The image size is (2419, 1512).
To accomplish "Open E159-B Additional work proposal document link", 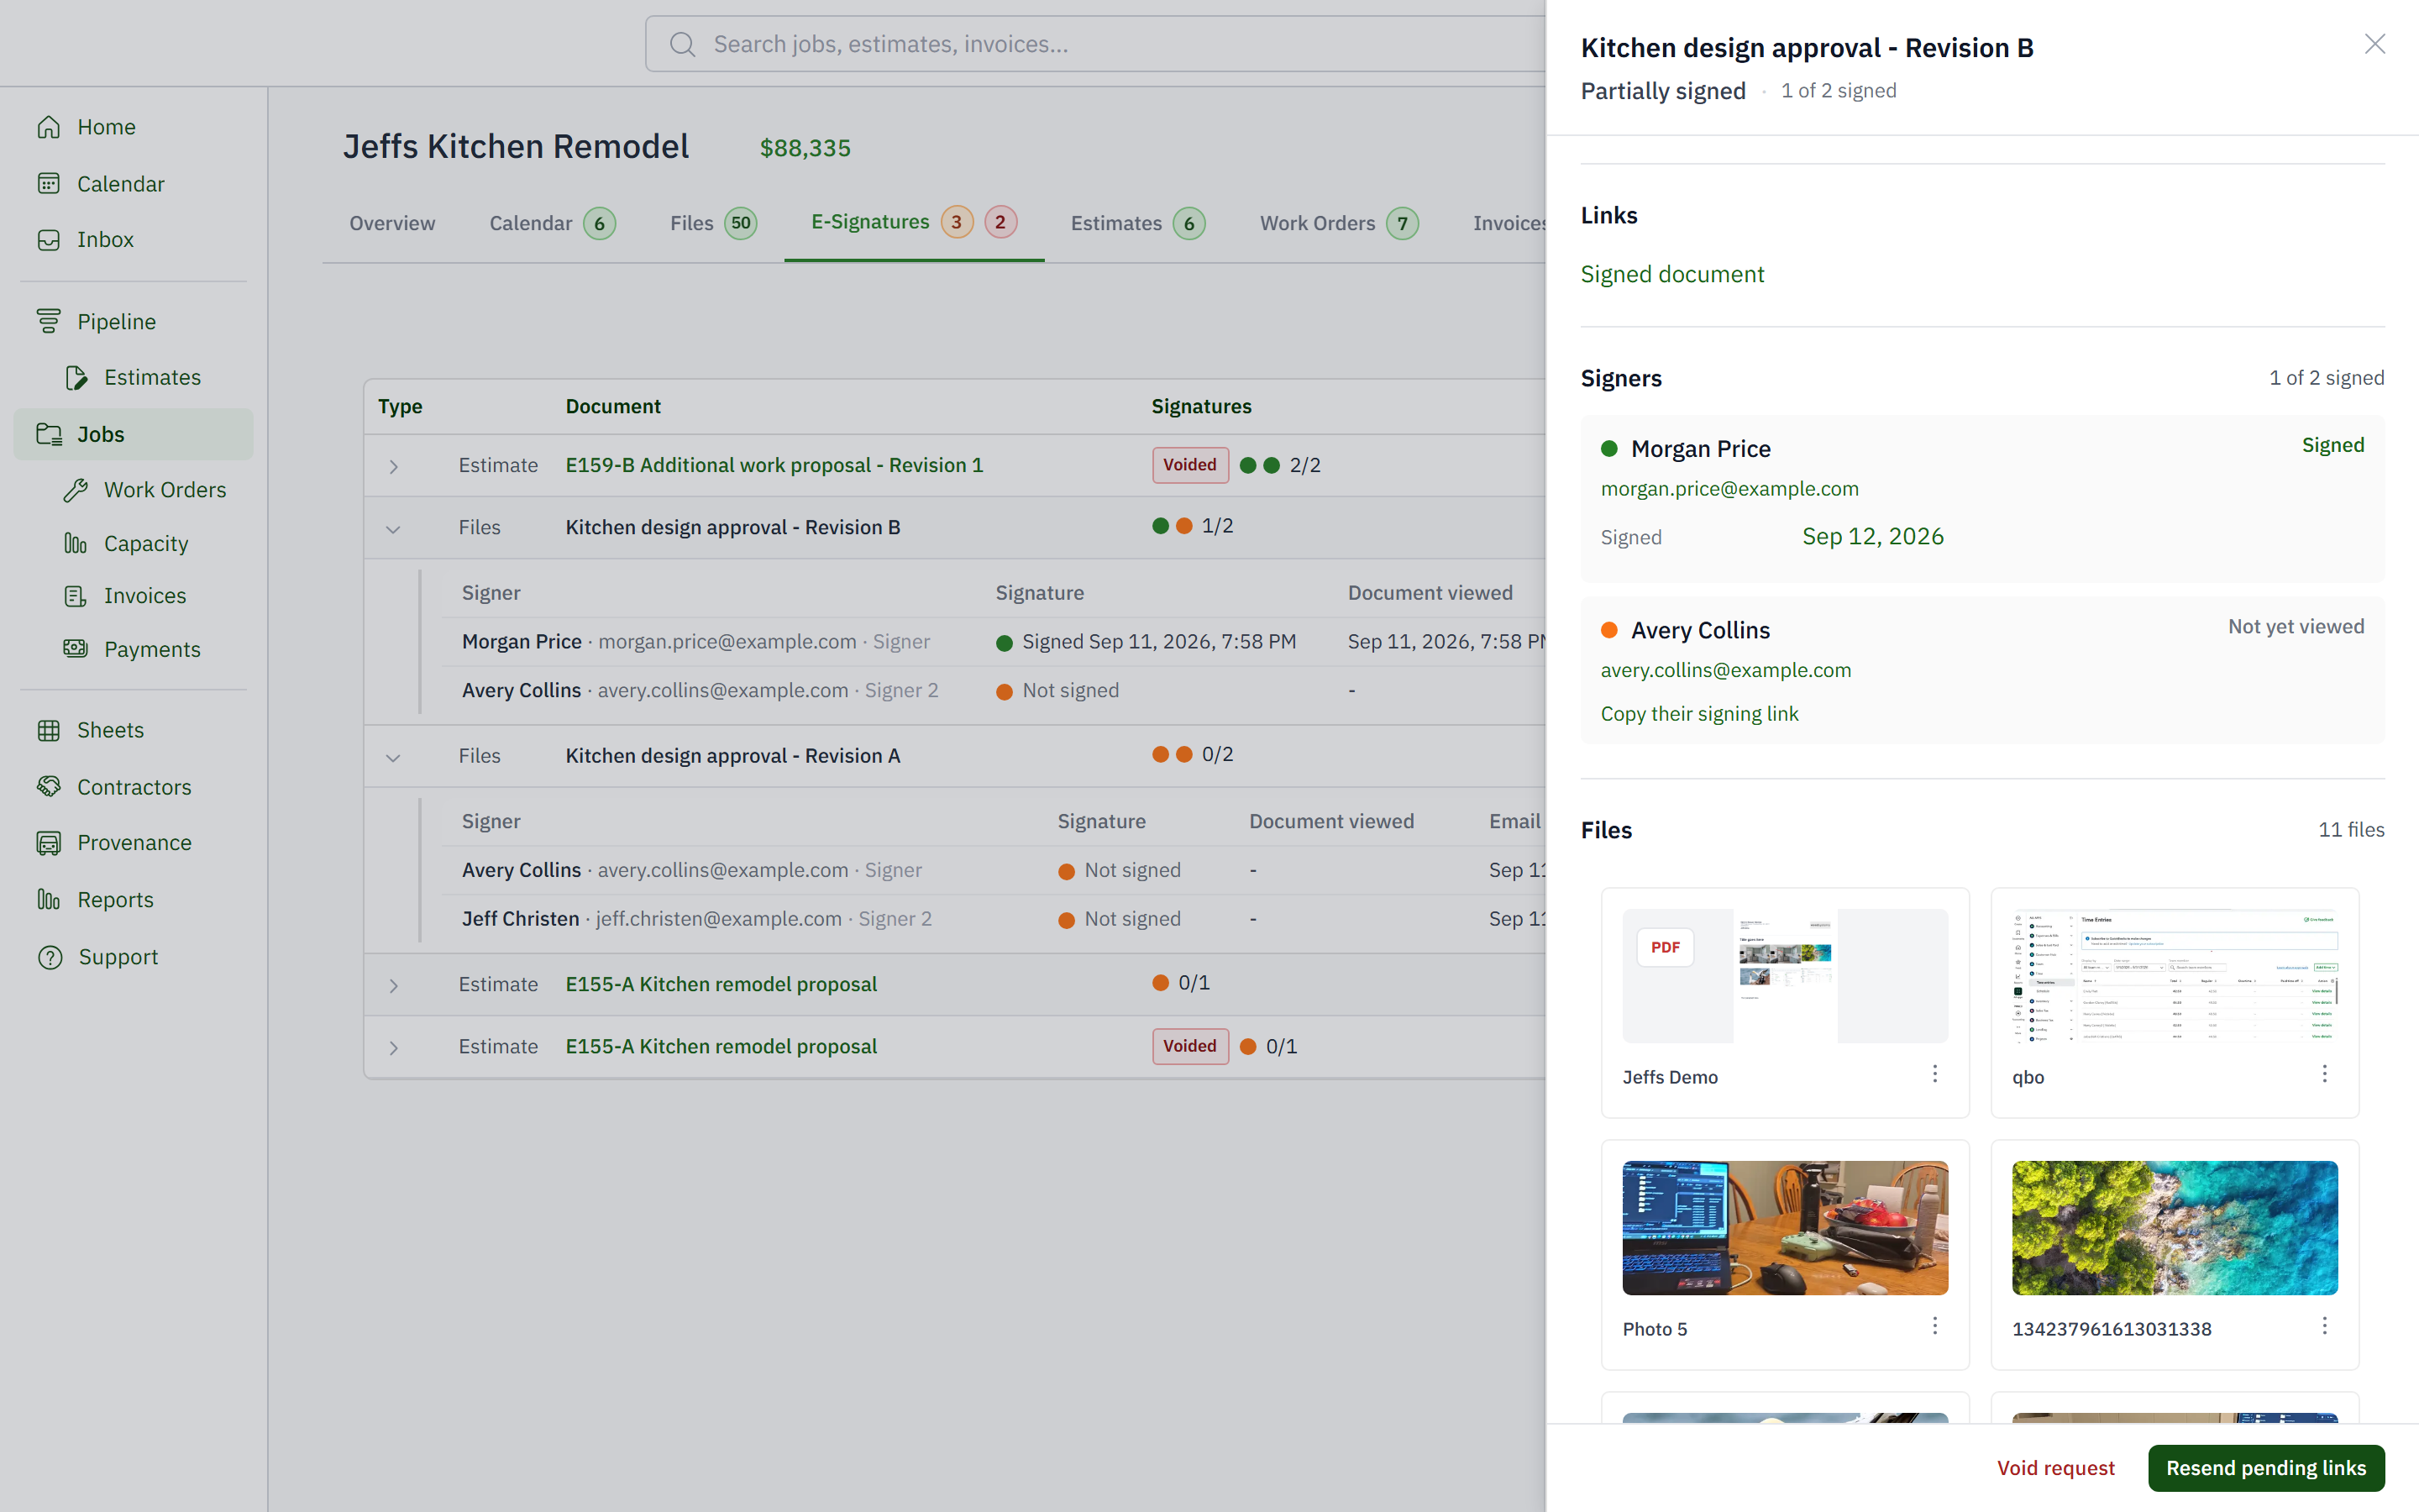I will tap(774, 465).
